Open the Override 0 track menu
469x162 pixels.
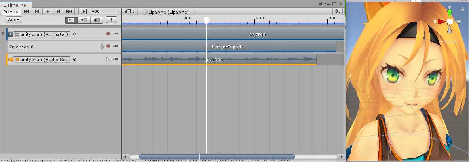point(115,47)
